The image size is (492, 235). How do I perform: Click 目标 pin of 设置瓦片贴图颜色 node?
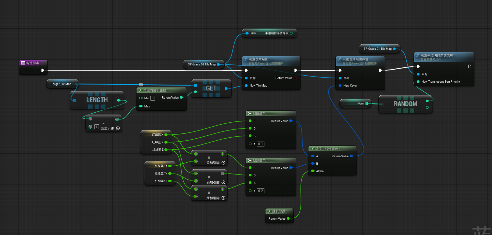(x=340, y=78)
